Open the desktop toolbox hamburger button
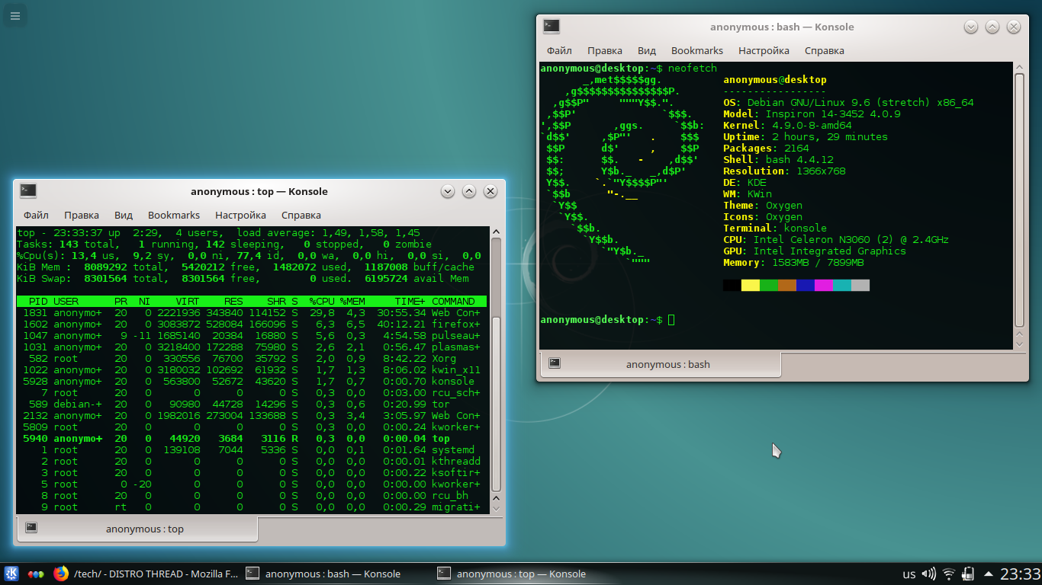This screenshot has width=1042, height=585. 14,14
